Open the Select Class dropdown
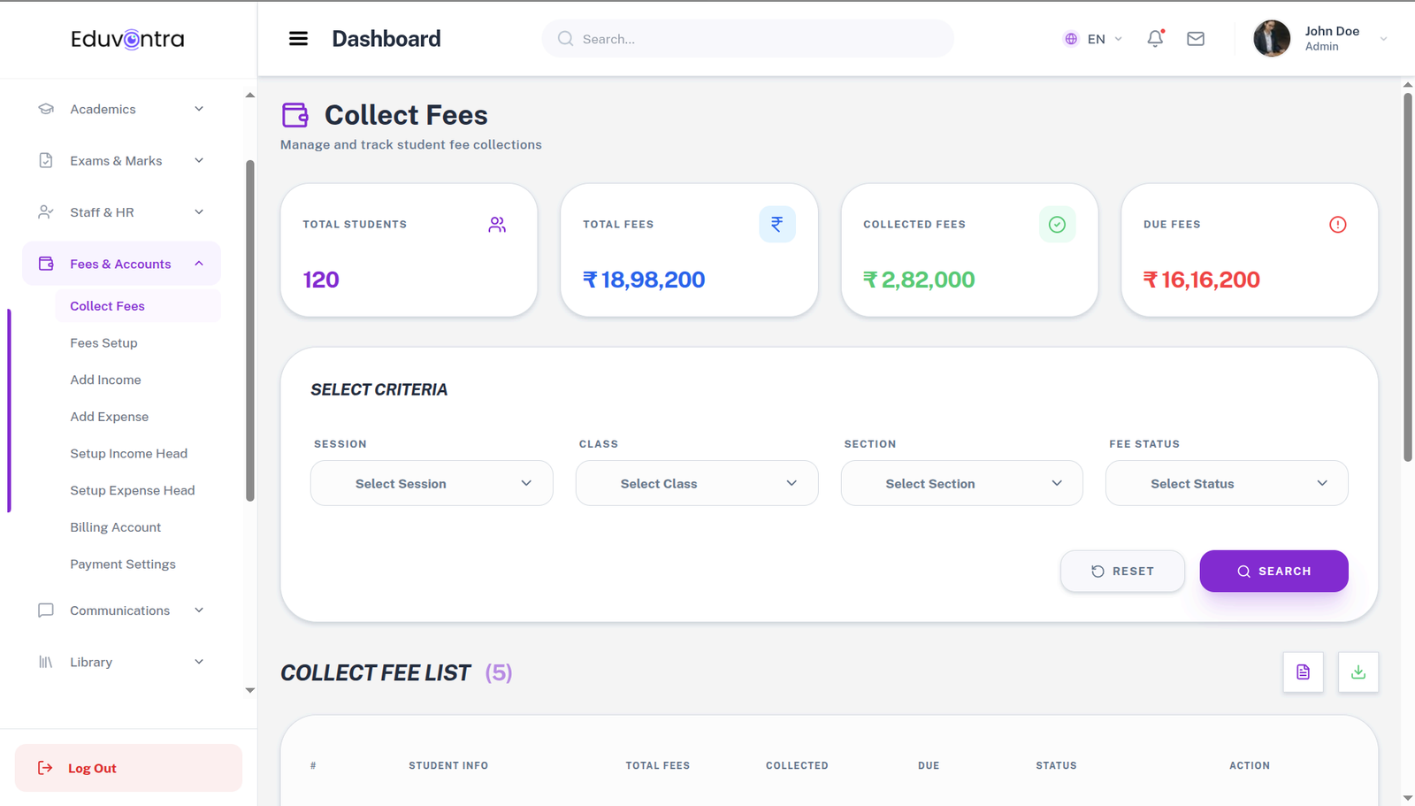This screenshot has height=806, width=1415. pyautogui.click(x=696, y=483)
